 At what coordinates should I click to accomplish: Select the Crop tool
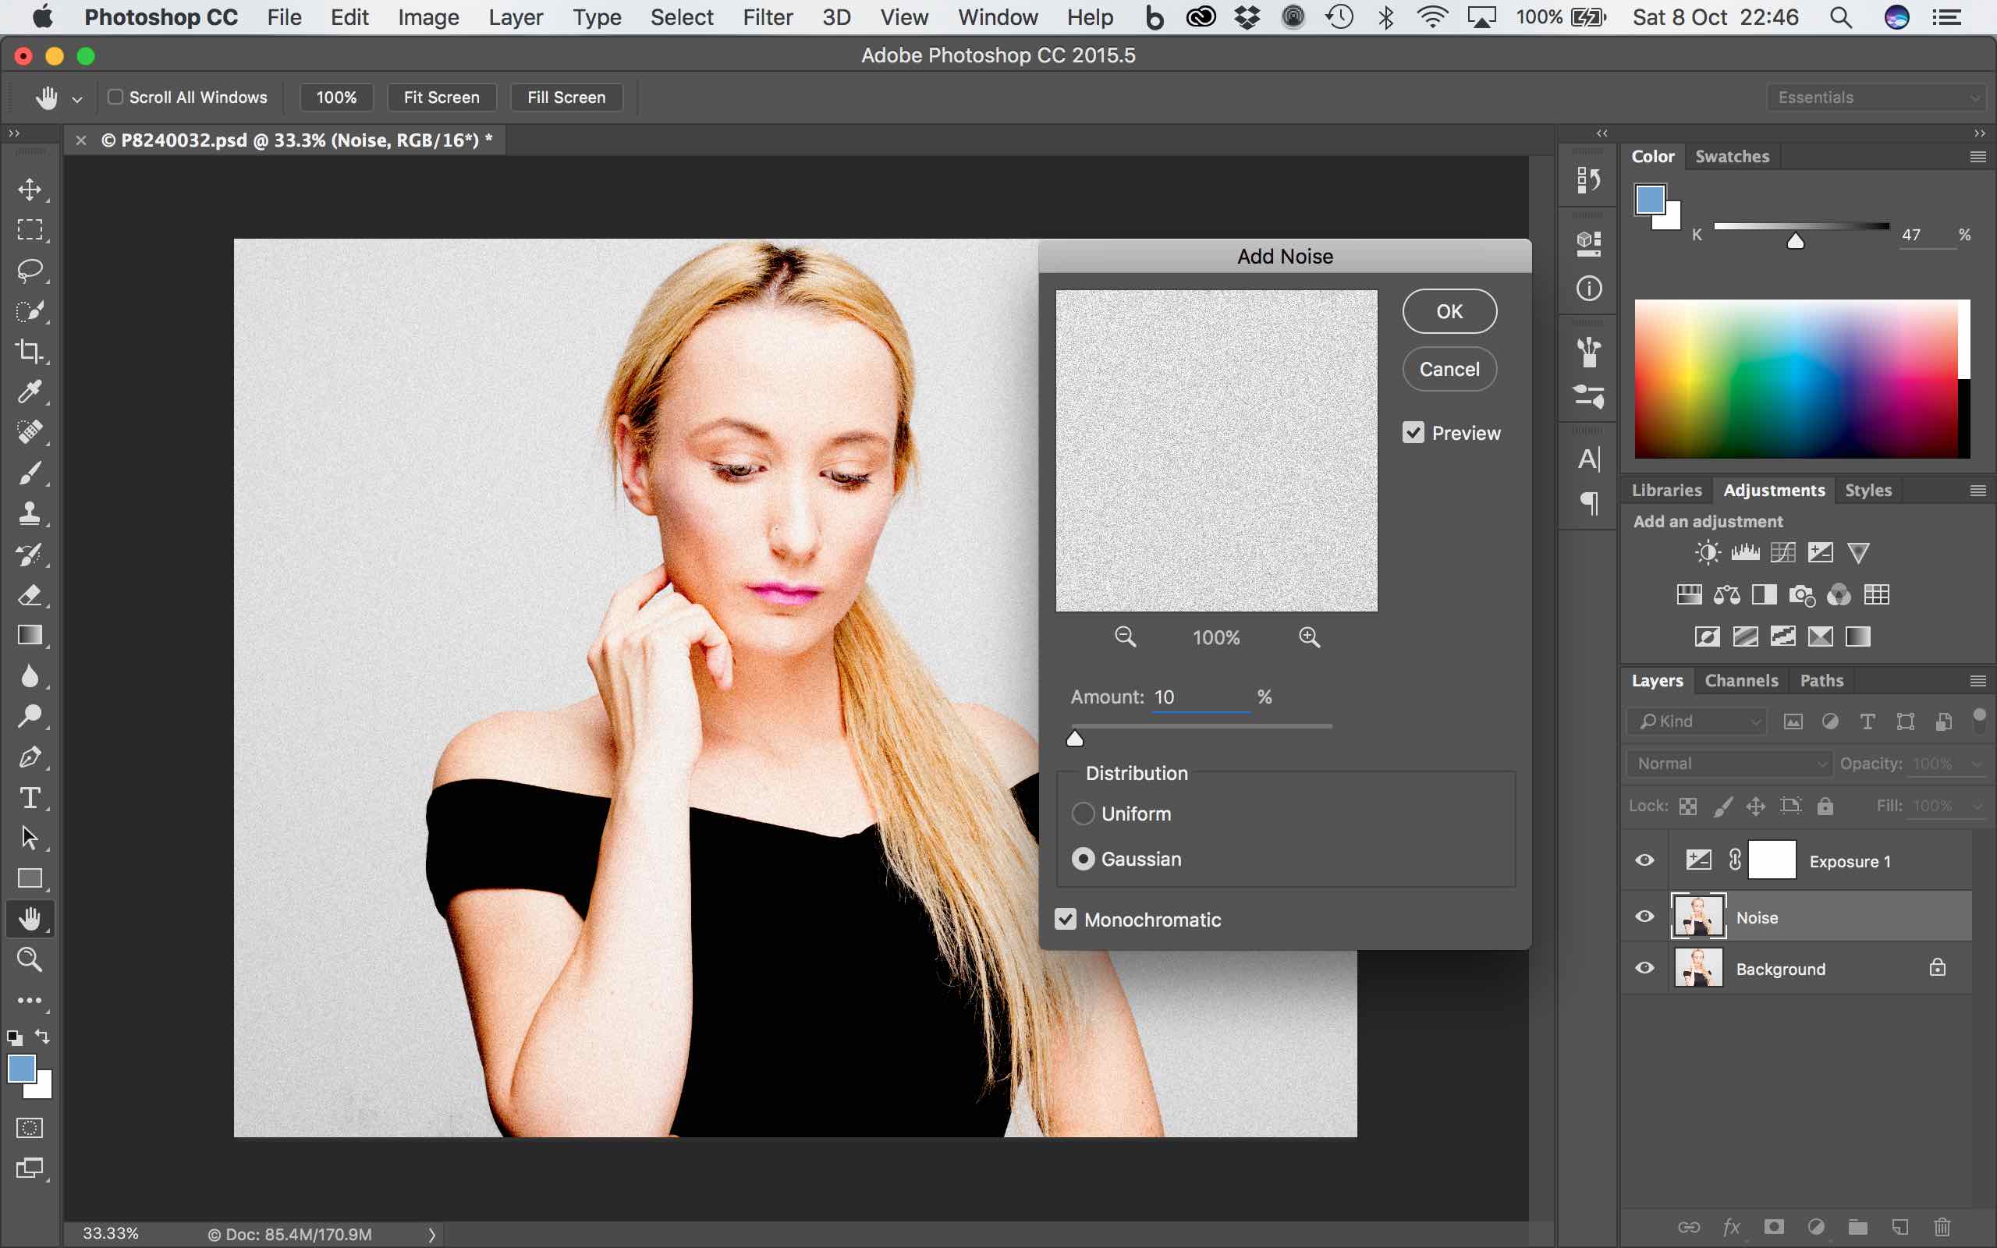click(30, 352)
